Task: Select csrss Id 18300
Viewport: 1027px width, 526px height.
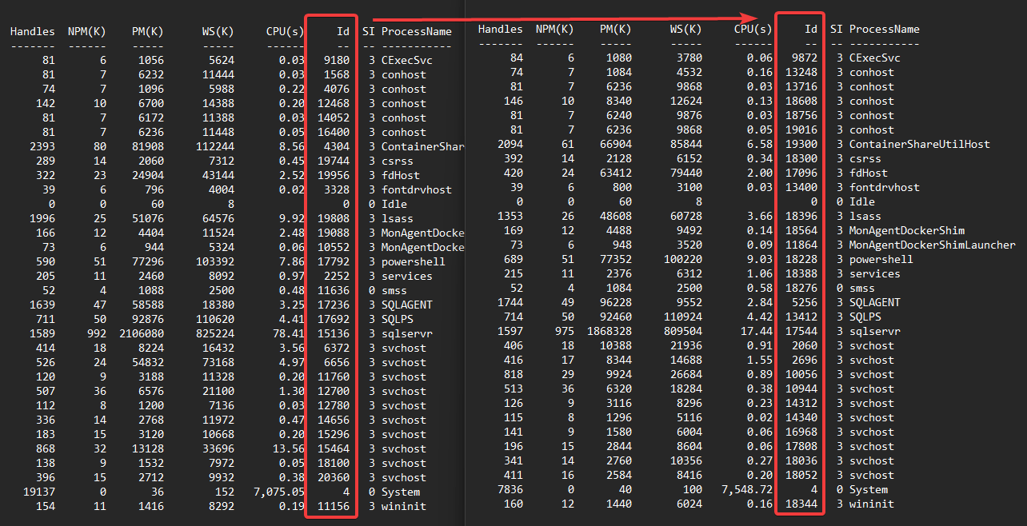Action: tap(801, 158)
